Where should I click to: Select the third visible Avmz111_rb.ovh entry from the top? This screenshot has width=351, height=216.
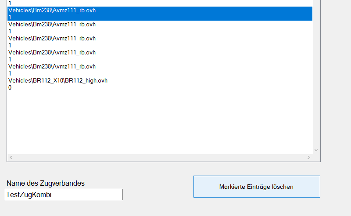[x=52, y=38]
